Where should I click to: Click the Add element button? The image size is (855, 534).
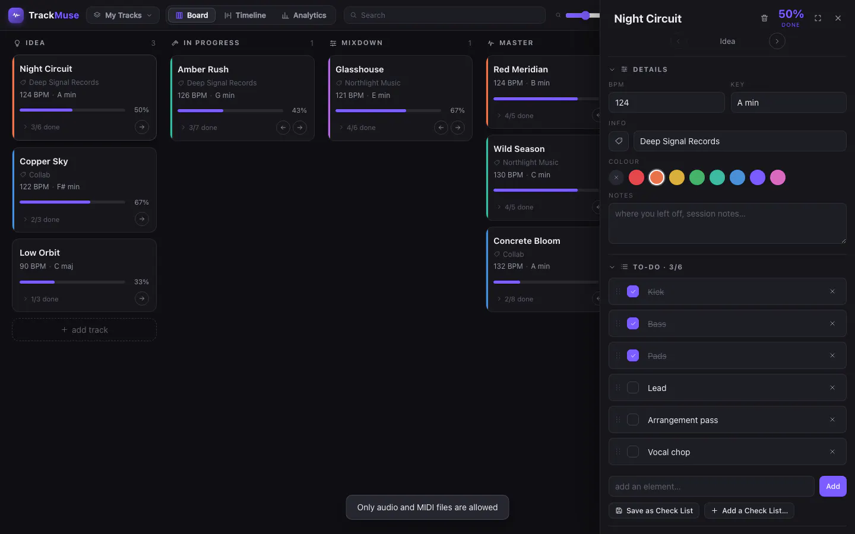[832, 487]
